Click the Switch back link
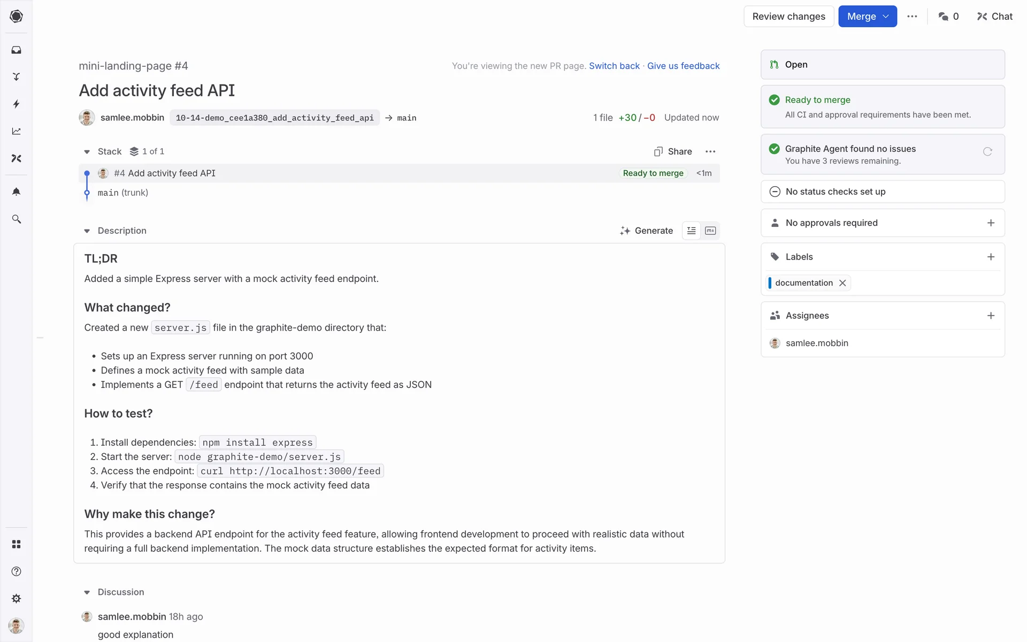1027x642 pixels. pos(614,66)
